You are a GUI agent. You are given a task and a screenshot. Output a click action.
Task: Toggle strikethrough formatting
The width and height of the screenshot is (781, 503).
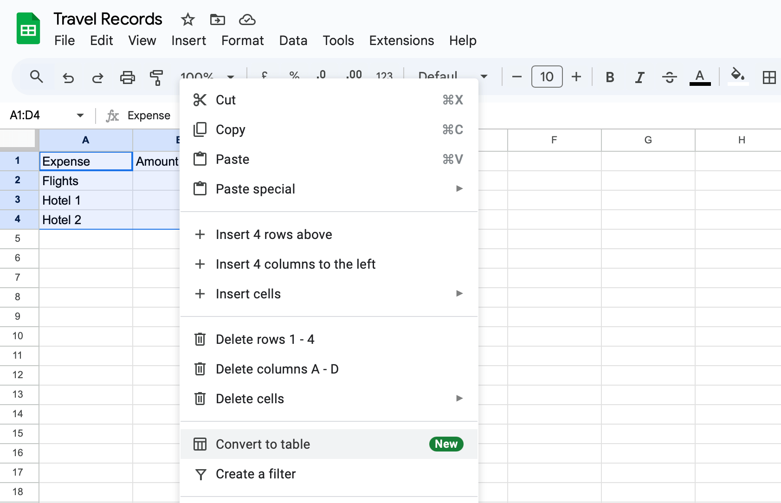pos(669,77)
